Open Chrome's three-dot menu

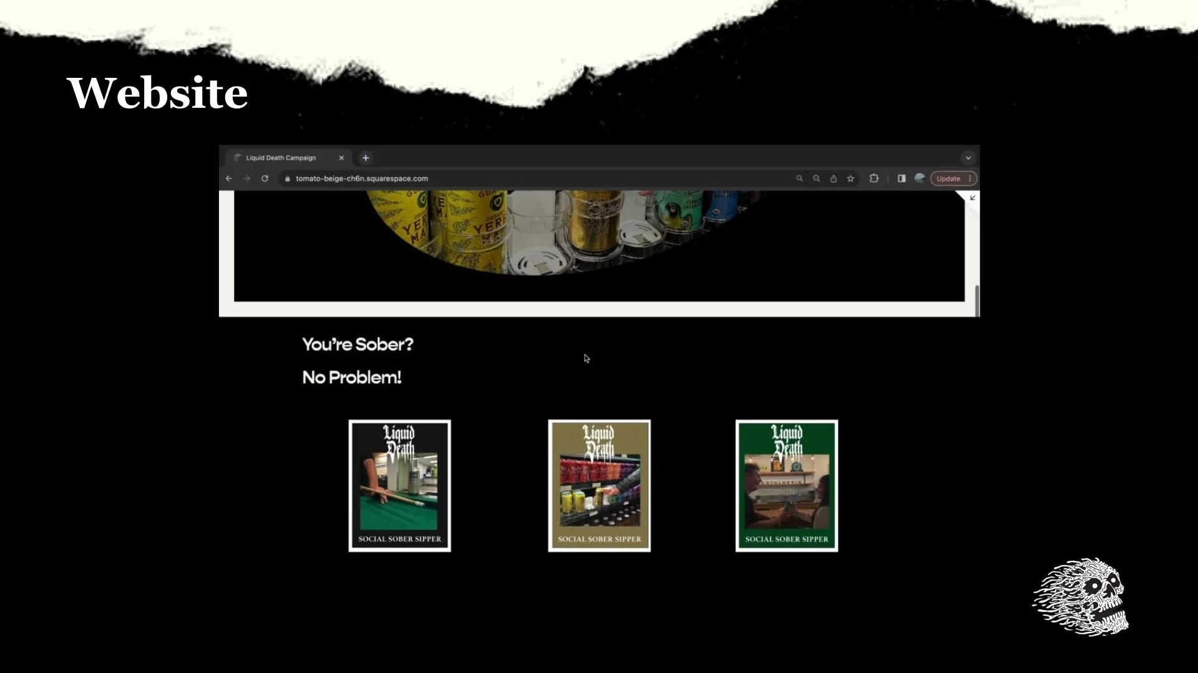click(970, 179)
